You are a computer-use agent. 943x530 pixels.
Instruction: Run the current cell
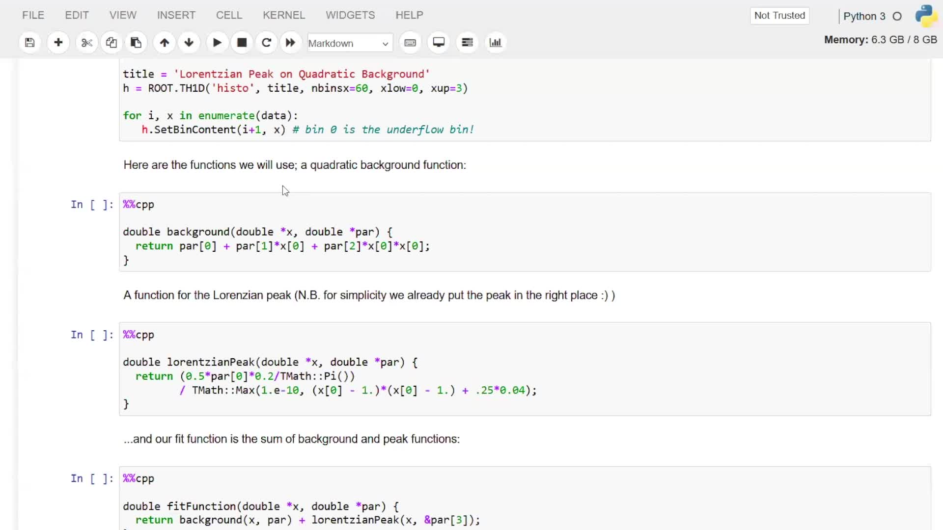coord(217,43)
